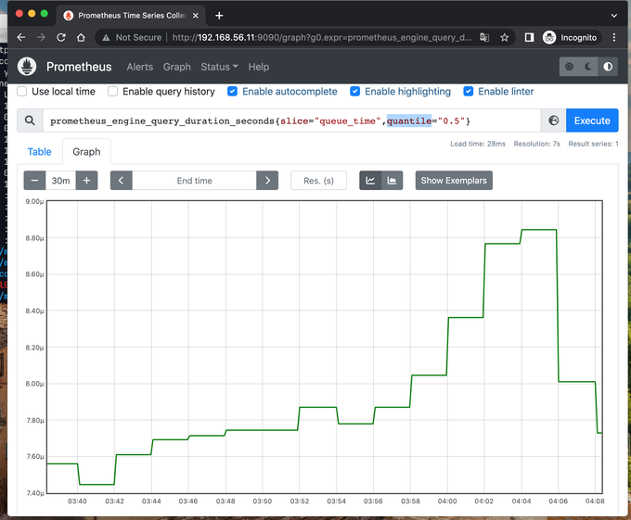Disable Enable autocomplete checkbox
631x520 pixels.
click(232, 92)
